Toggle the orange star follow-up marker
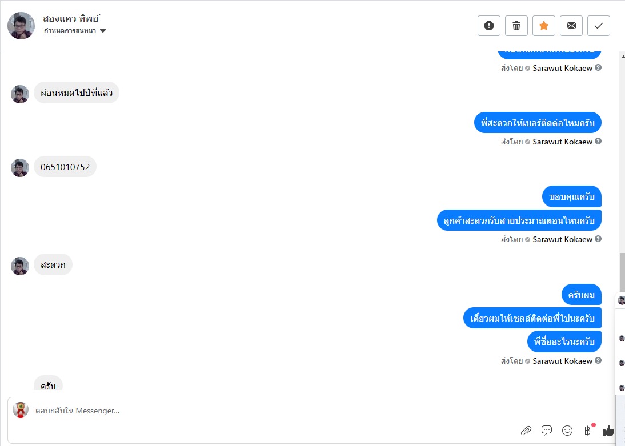The image size is (625, 446). [544, 26]
